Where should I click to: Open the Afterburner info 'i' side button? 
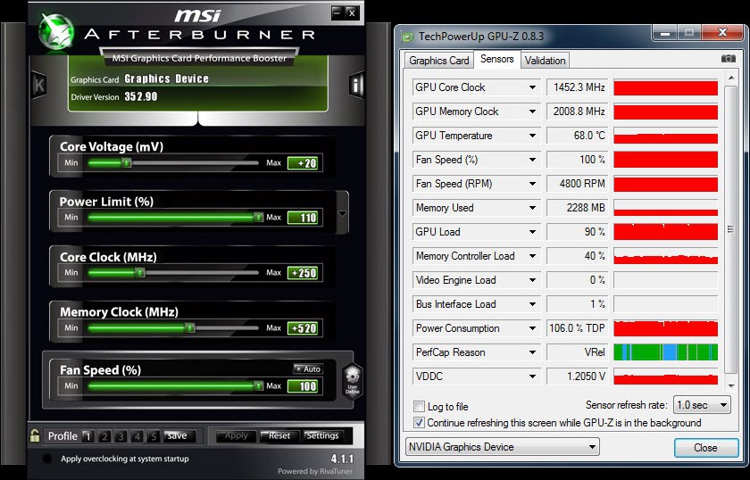click(x=356, y=85)
